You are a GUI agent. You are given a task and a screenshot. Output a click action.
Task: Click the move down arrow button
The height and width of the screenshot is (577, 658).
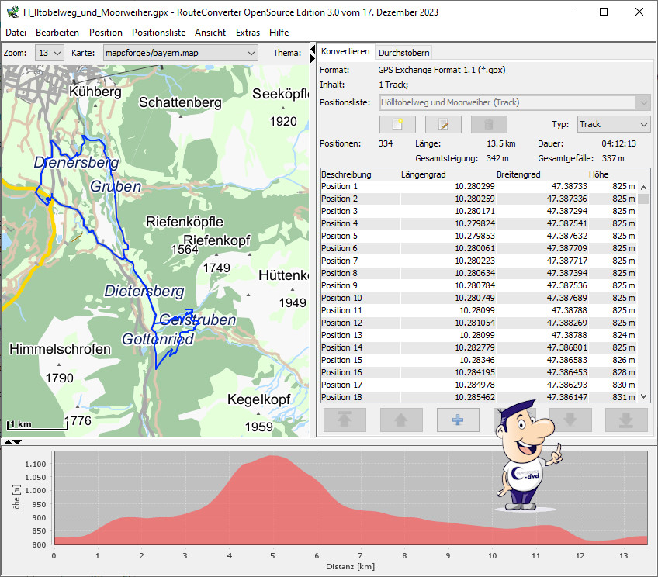[x=570, y=420]
